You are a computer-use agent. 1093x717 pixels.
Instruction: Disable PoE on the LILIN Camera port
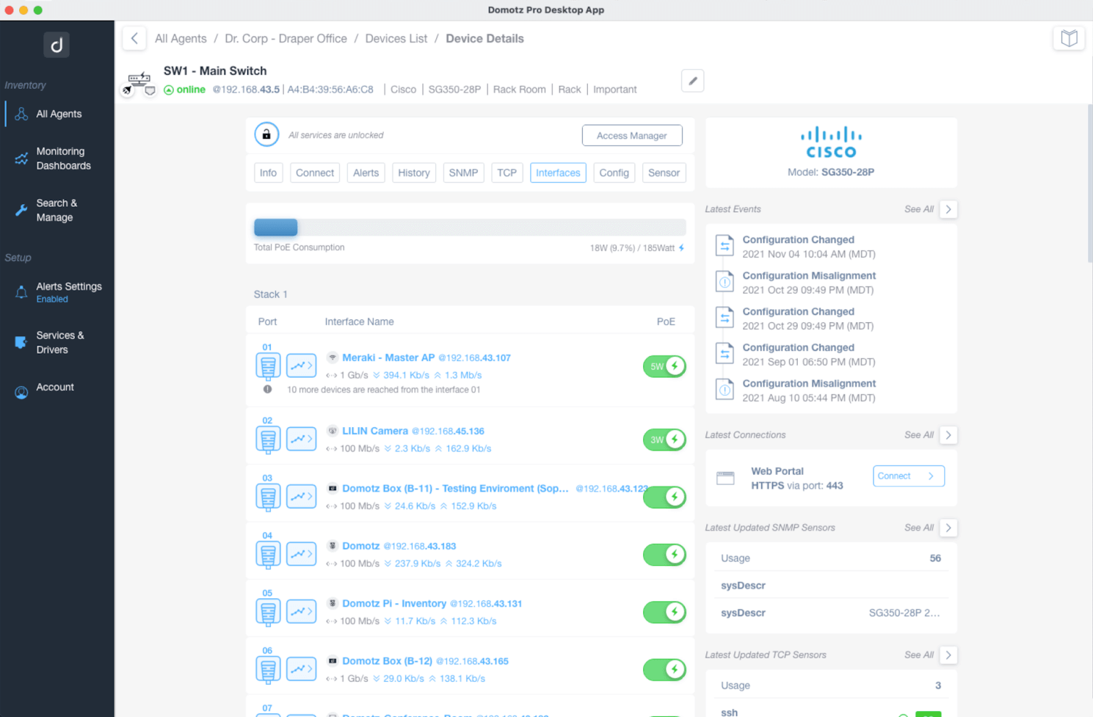pos(664,440)
